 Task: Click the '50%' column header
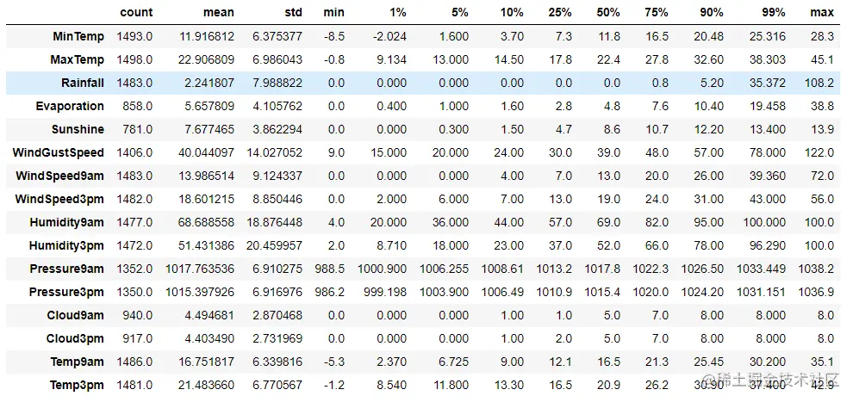point(607,13)
